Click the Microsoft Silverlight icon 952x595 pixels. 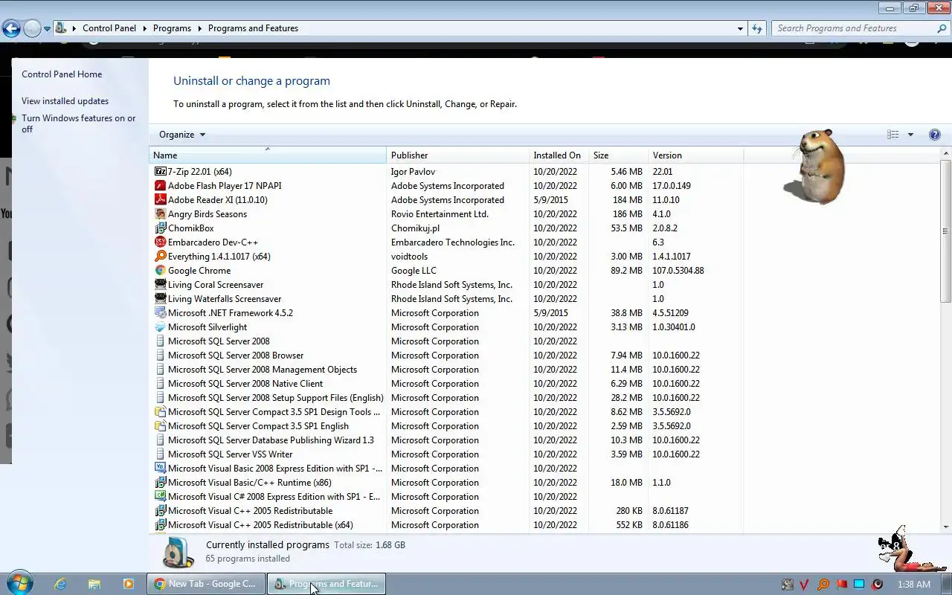point(160,327)
